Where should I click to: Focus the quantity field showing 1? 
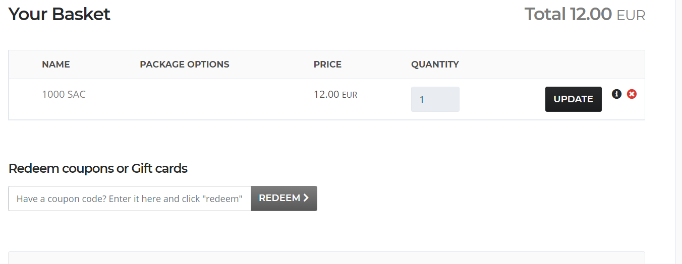(435, 99)
